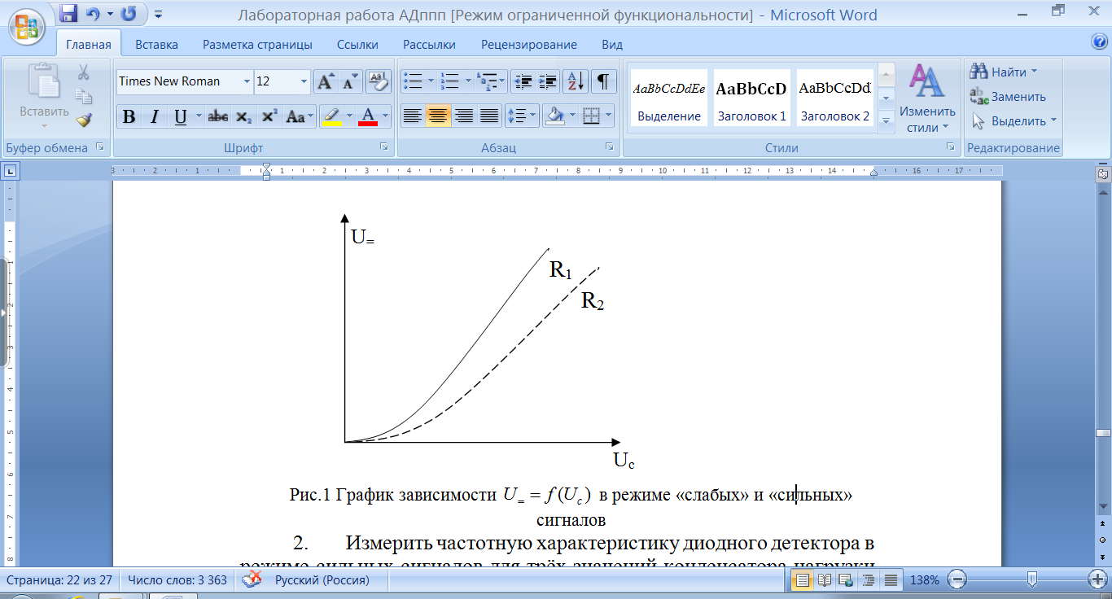Sort text A to Z icon
This screenshot has height=599, width=1112.
576,81
